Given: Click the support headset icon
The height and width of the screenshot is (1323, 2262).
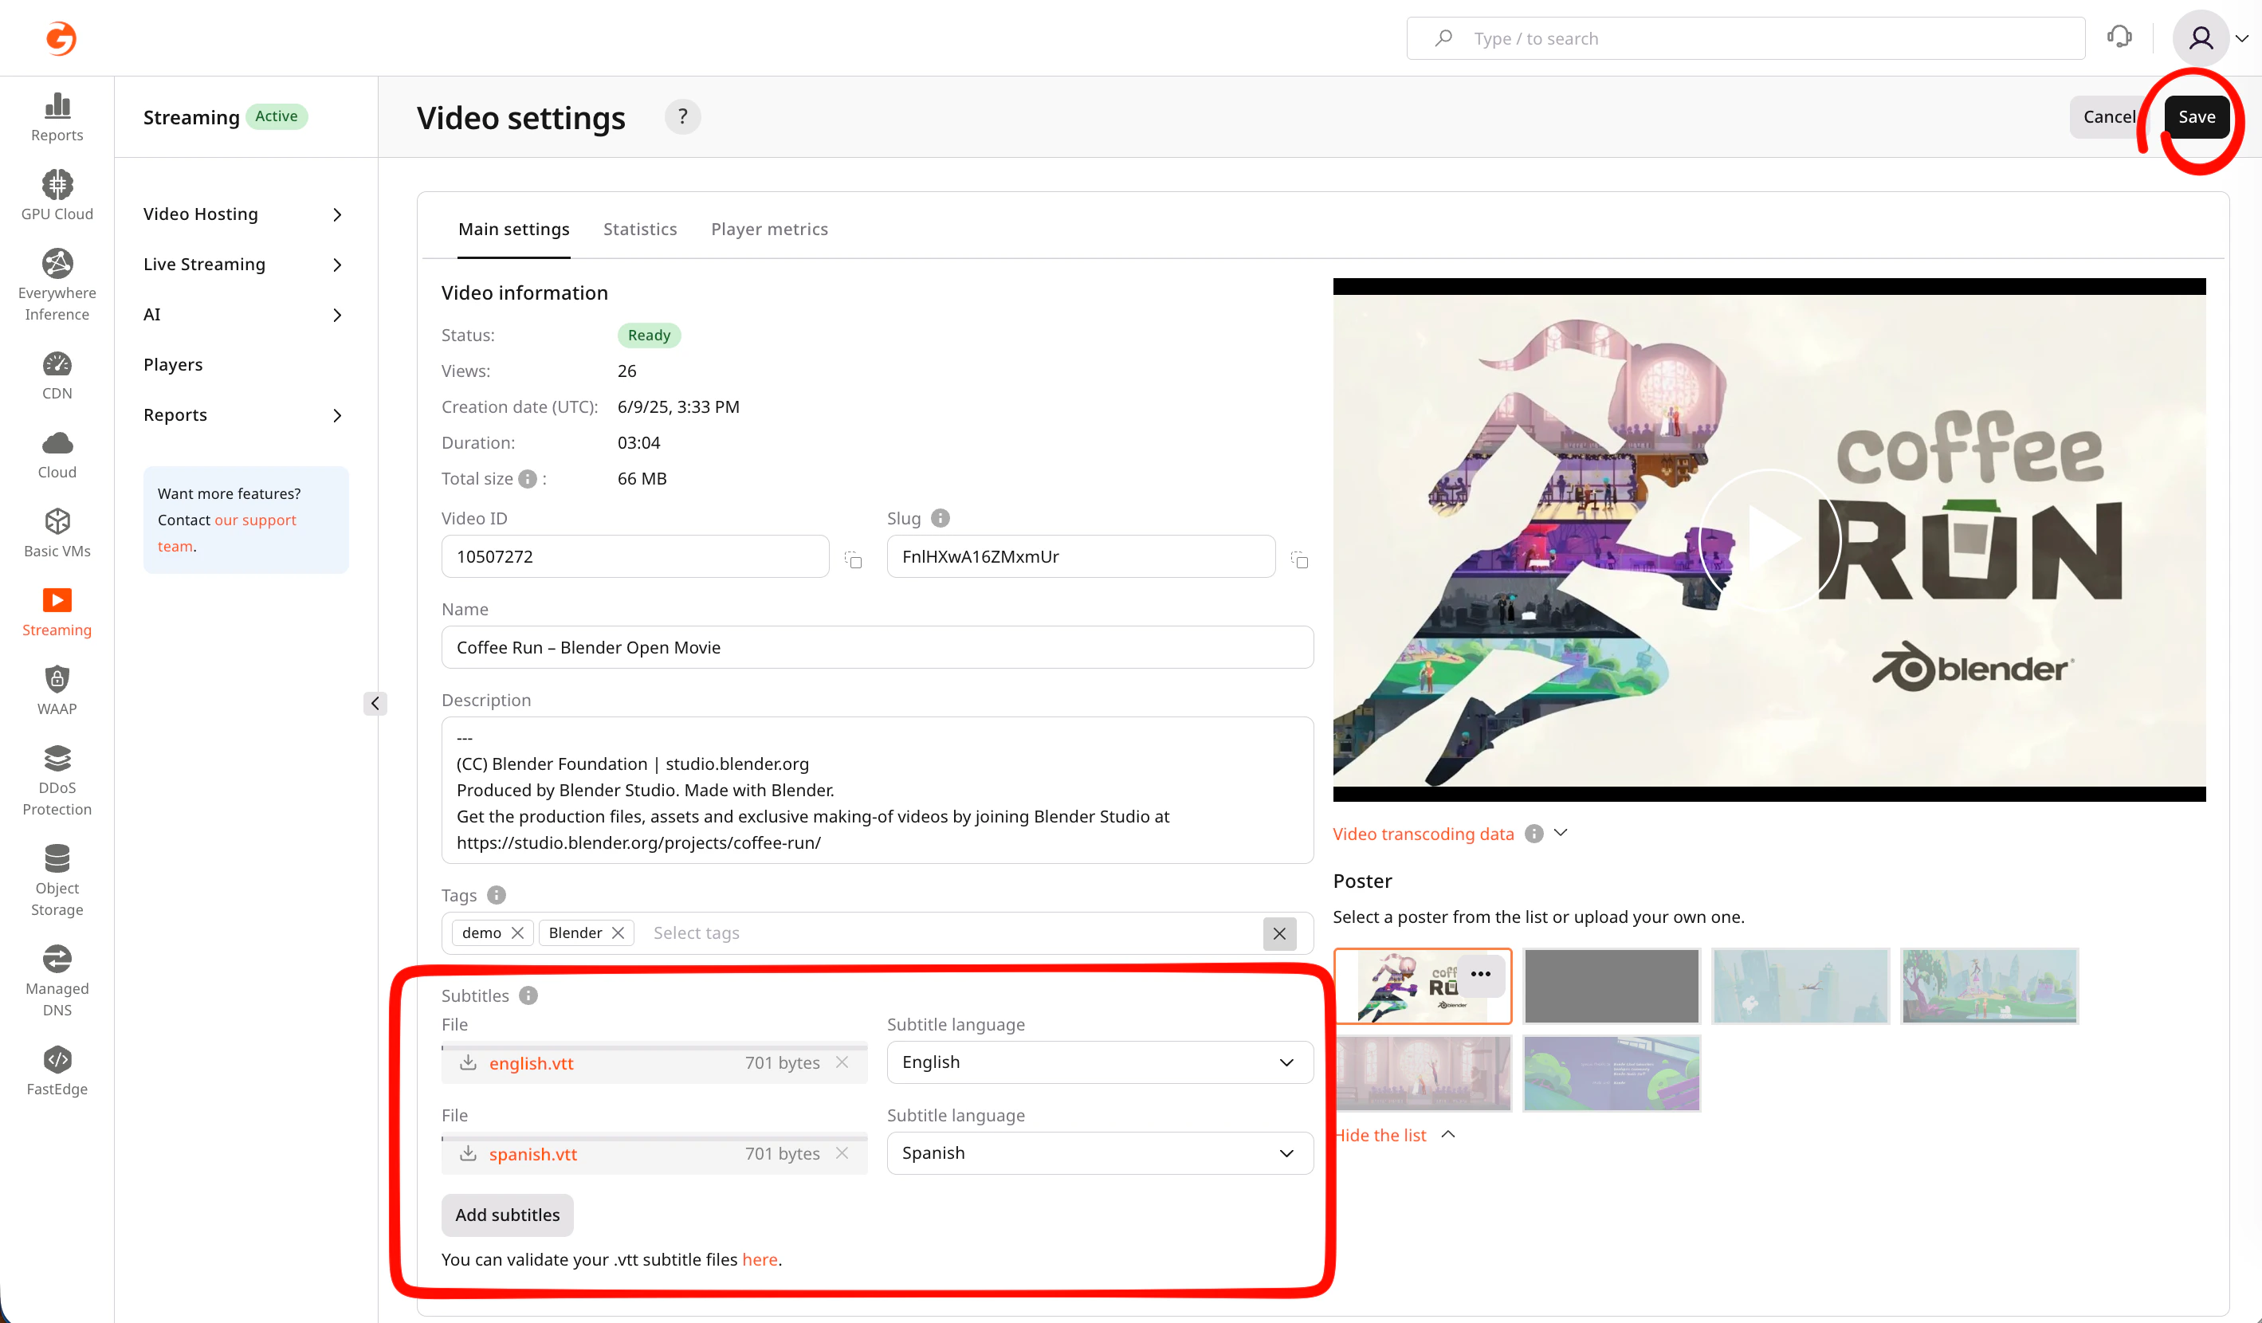Looking at the screenshot, I should pos(2119,37).
